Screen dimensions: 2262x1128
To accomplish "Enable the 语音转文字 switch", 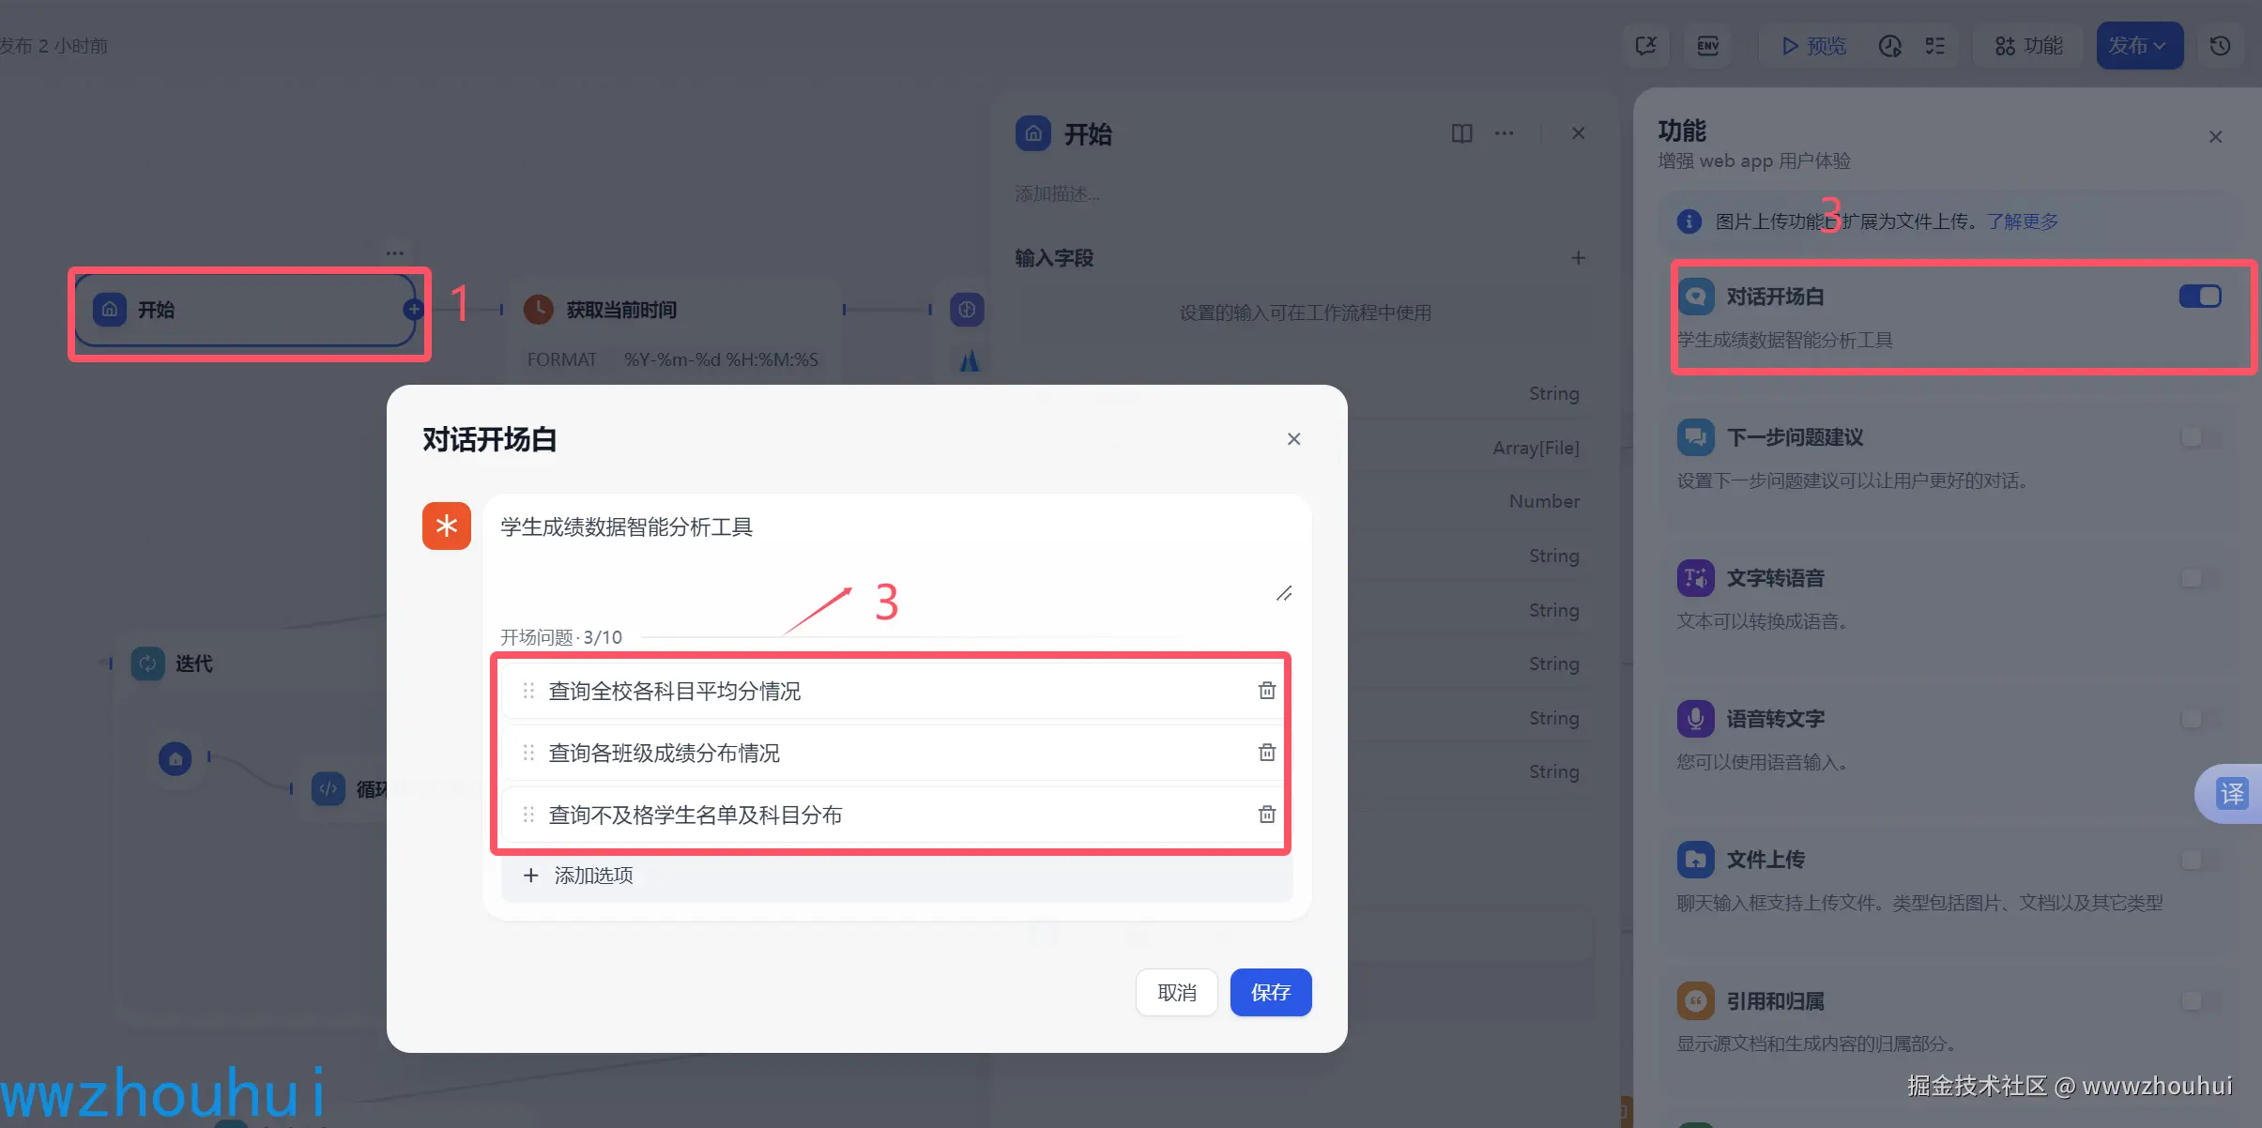I will coord(2200,719).
